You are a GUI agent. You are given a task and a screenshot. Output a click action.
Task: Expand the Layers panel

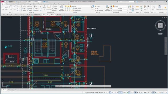(x=75, y=13)
